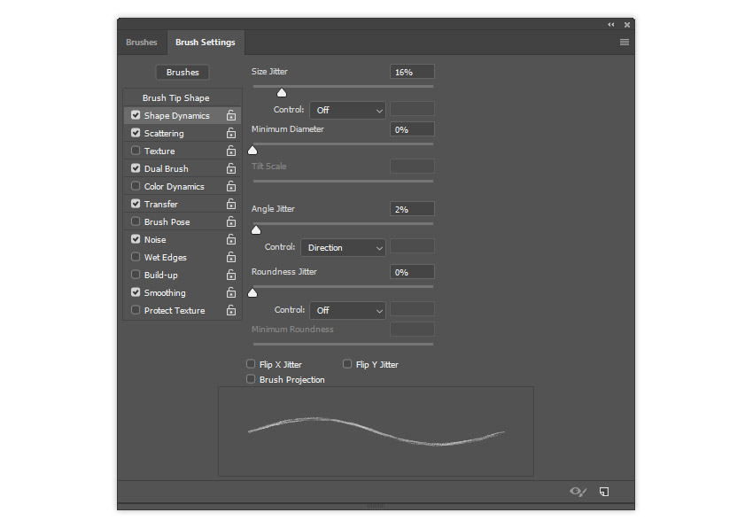Toggle lock icon for Protect Texture
753x528 pixels.
tap(231, 310)
